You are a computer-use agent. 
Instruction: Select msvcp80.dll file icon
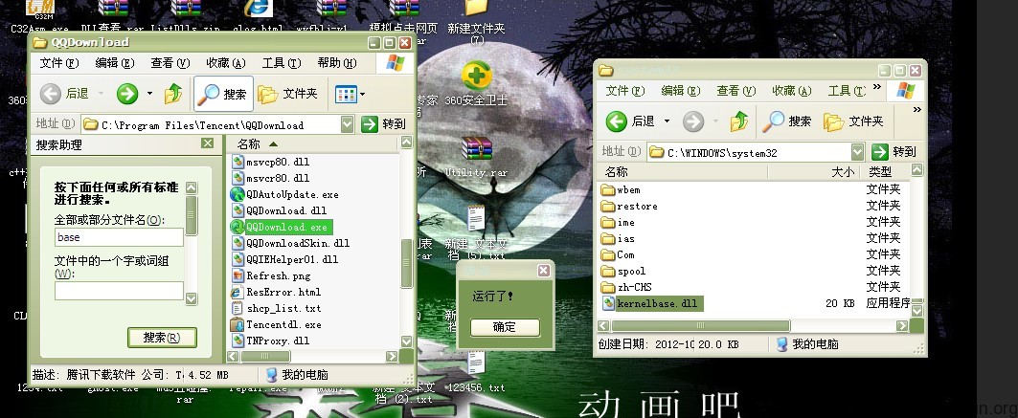click(238, 162)
